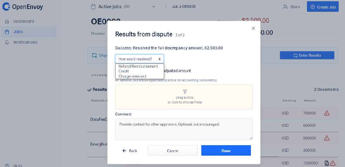Open the 'How was it resolved?' dropdown
The width and height of the screenshot is (345, 167).
(139, 59)
